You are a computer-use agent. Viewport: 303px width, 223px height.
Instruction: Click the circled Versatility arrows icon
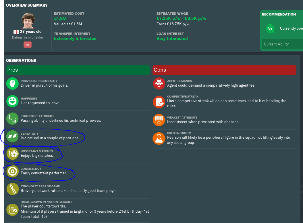pyautogui.click(x=12, y=137)
